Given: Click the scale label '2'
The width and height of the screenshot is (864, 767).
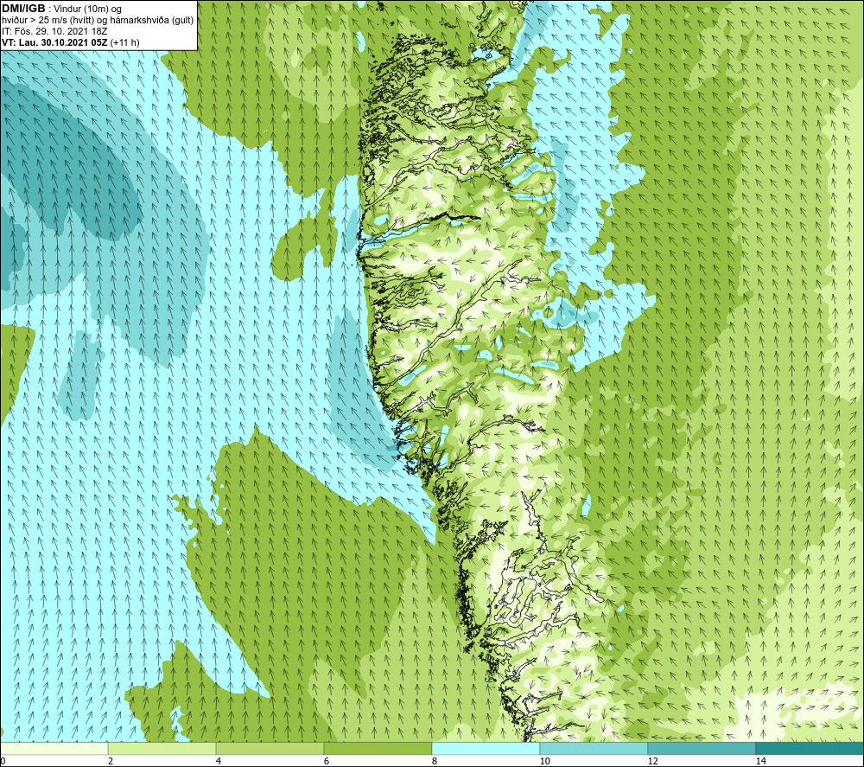Looking at the screenshot, I should tap(111, 761).
